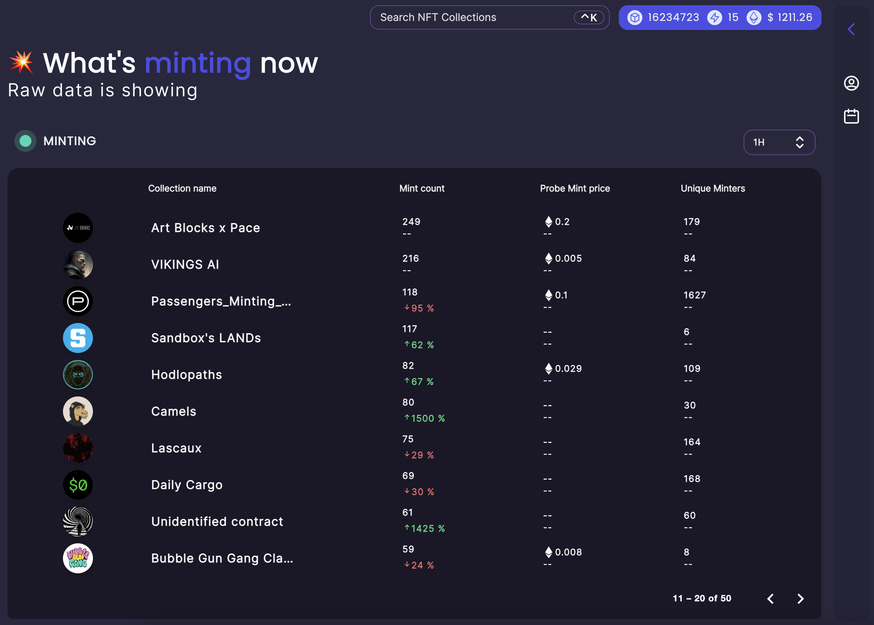This screenshot has height=625, width=874.
Task: Click the block number cube icon
Action: (634, 17)
